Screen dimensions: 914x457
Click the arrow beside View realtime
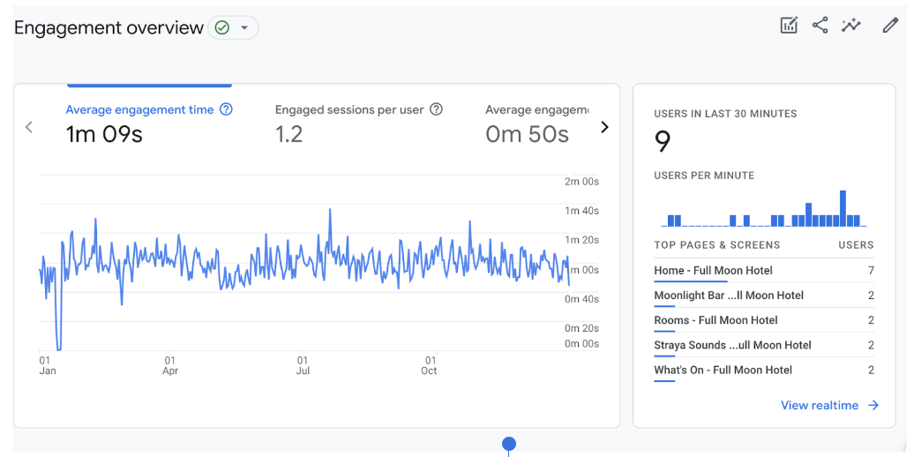873,405
